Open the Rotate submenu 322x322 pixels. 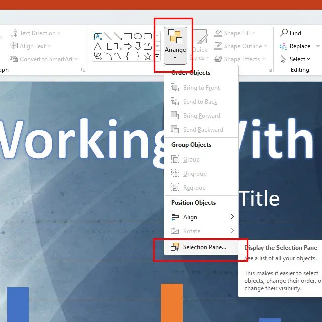click(x=201, y=231)
